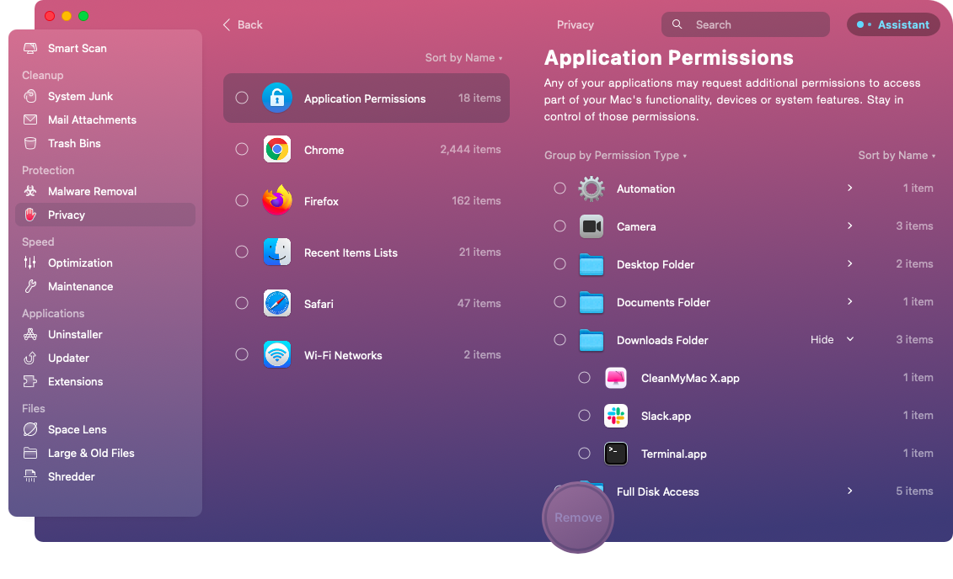Click the Space Lens planet icon
This screenshot has height=579, width=953.
29,430
